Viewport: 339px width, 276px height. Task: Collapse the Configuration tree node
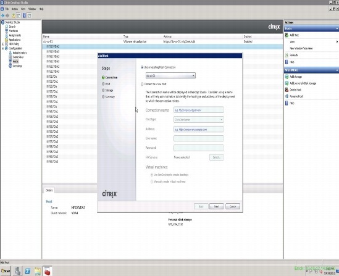point(2,48)
